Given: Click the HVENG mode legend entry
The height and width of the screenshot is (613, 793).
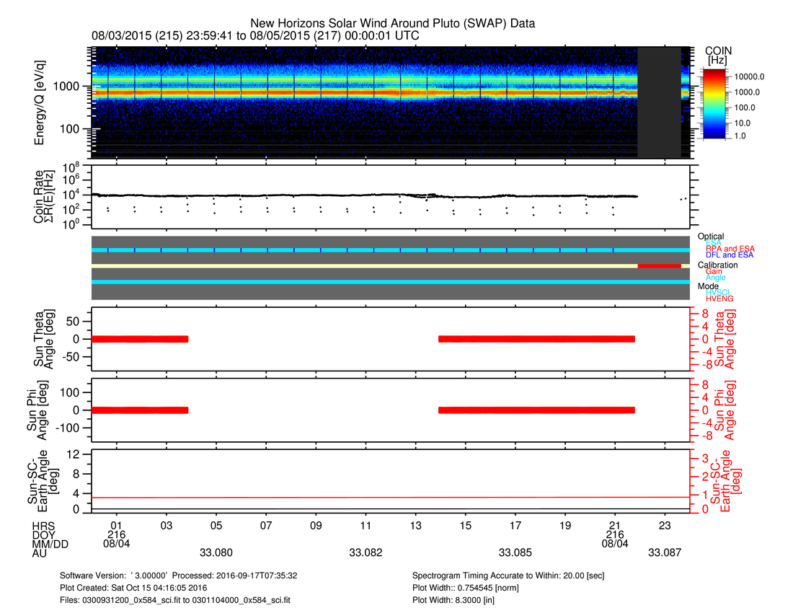Looking at the screenshot, I should (x=719, y=299).
